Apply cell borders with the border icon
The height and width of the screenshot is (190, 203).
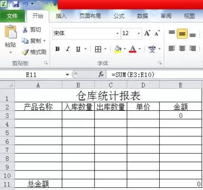tap(98, 49)
